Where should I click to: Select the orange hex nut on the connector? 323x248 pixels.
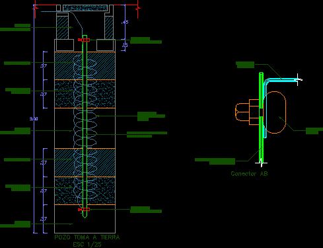247,112
